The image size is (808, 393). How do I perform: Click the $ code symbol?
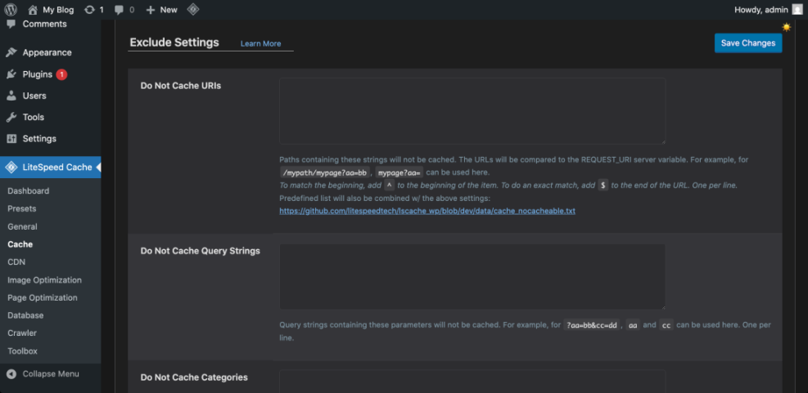click(603, 185)
